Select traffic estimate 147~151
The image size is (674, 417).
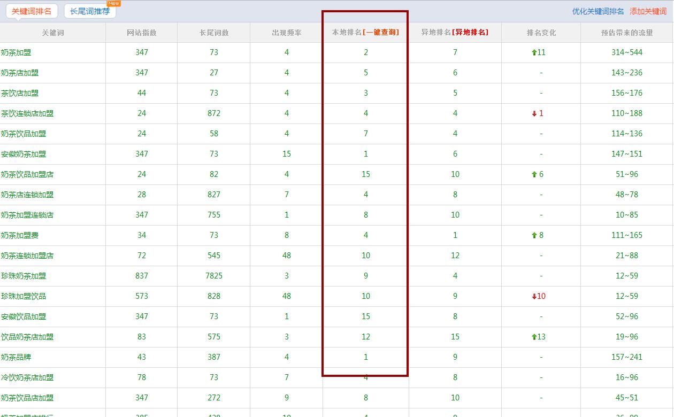(627, 154)
